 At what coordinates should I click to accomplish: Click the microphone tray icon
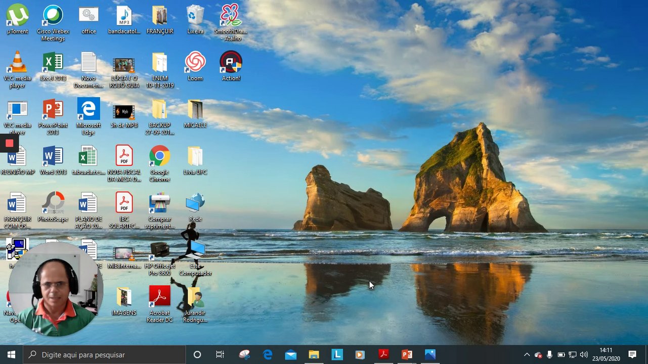[549, 355]
